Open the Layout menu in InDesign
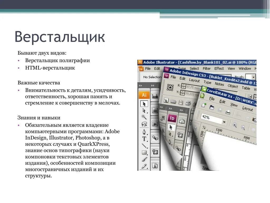270x203 pixels. [x=194, y=80]
